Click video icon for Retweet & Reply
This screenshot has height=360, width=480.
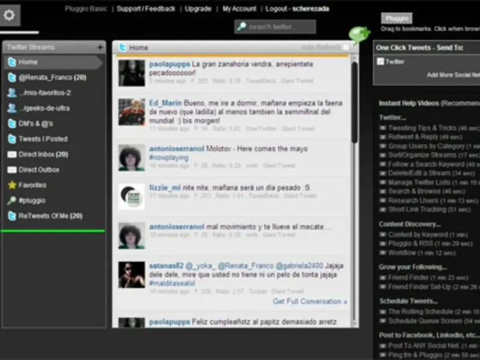[x=383, y=137]
